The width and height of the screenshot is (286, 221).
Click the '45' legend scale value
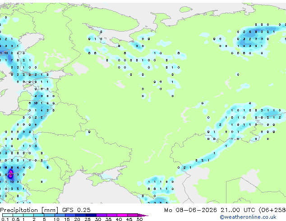pos(129,219)
